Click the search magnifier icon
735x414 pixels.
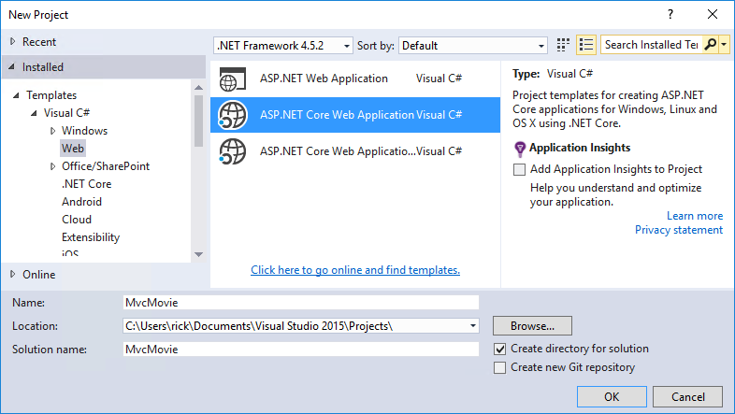[711, 45]
